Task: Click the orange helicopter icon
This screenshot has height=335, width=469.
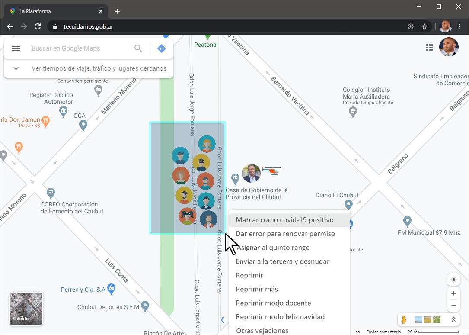Action: pos(271,171)
